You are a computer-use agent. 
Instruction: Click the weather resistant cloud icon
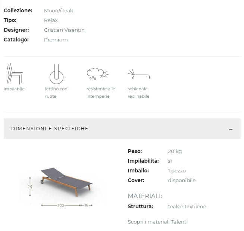point(97,74)
